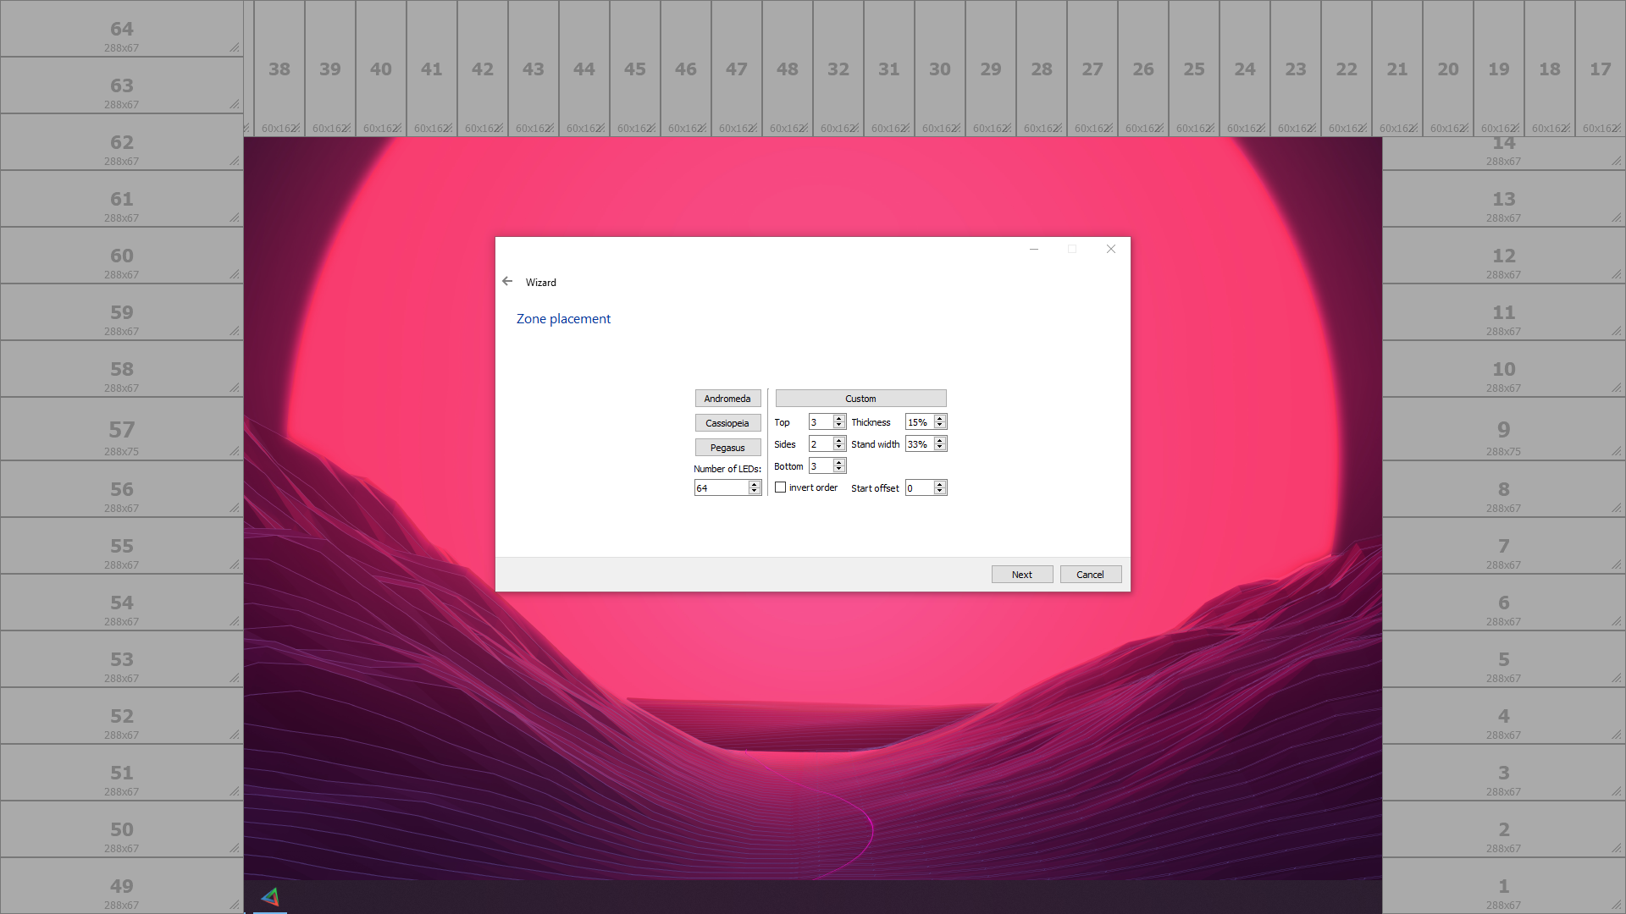Select LED zone 1 on right side
The height and width of the screenshot is (914, 1626).
[1504, 886]
